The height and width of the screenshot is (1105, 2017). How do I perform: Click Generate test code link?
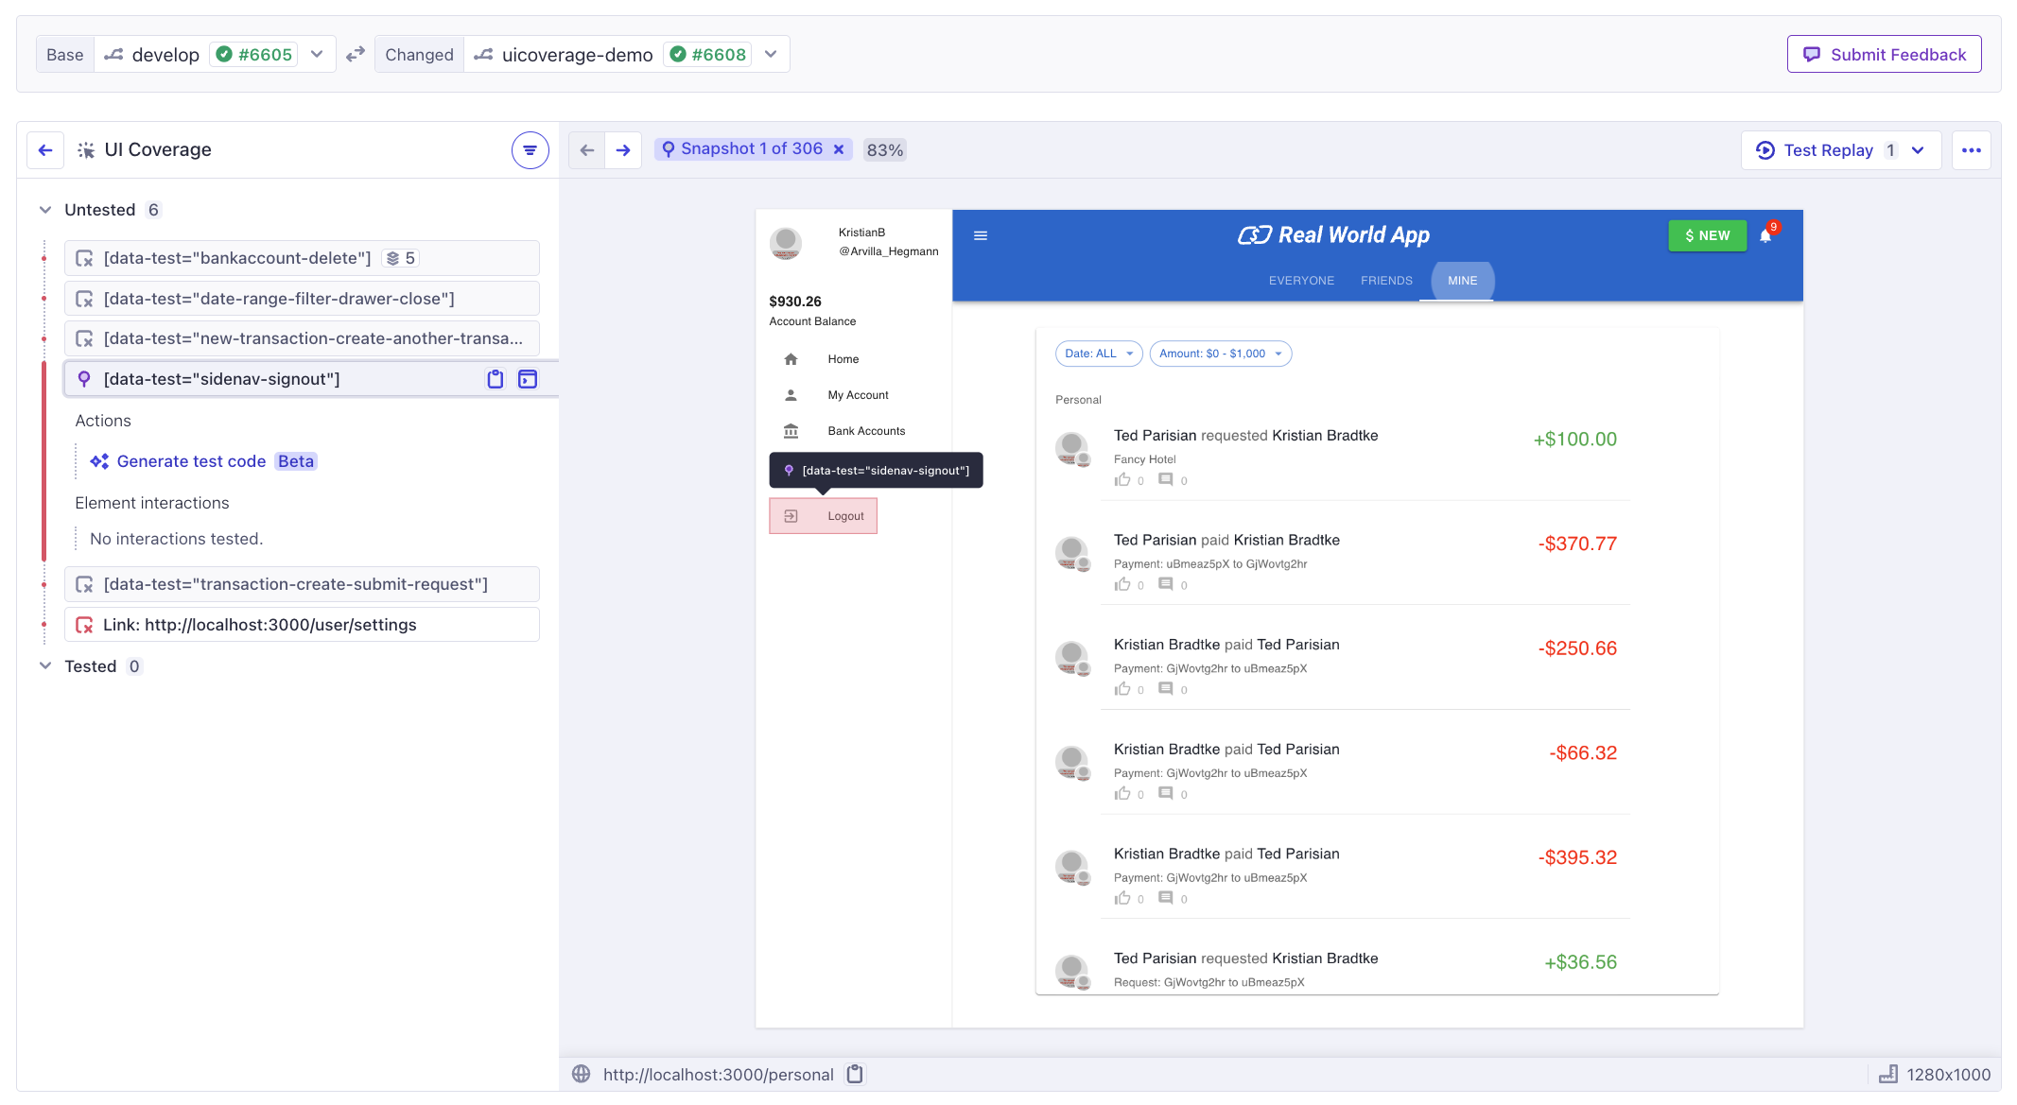[191, 461]
